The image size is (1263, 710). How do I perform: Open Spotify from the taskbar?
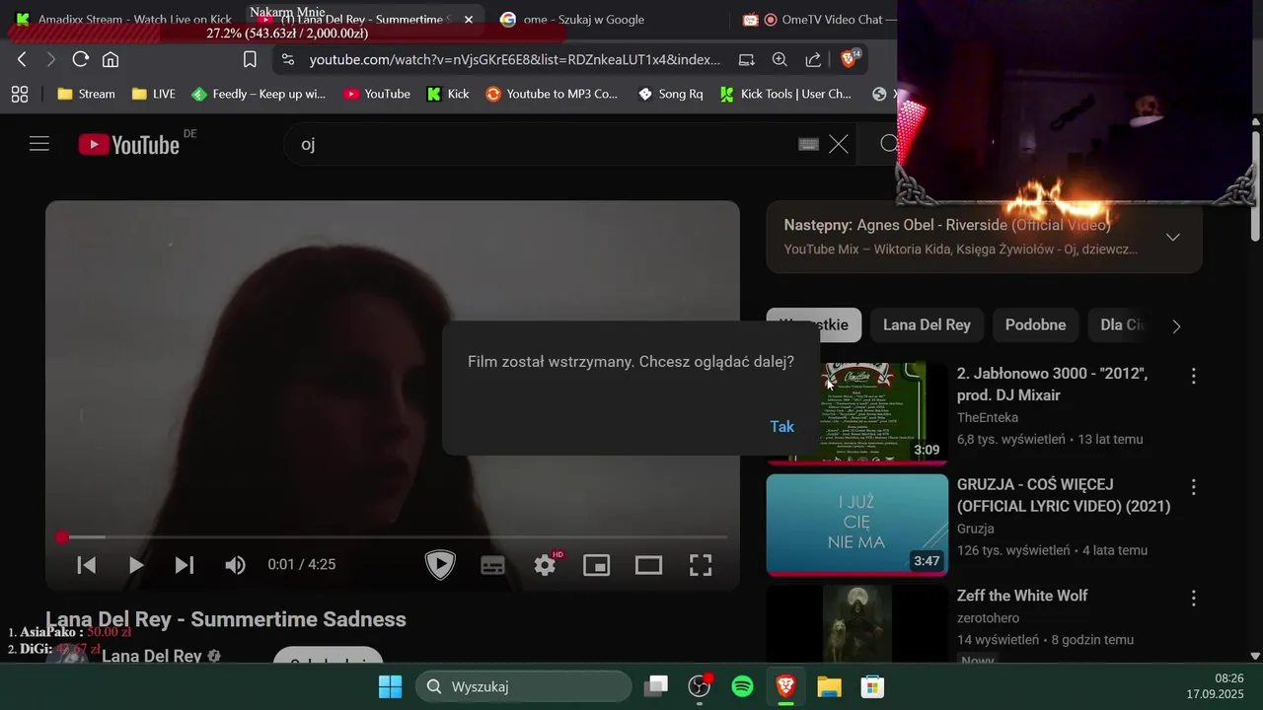click(x=743, y=686)
